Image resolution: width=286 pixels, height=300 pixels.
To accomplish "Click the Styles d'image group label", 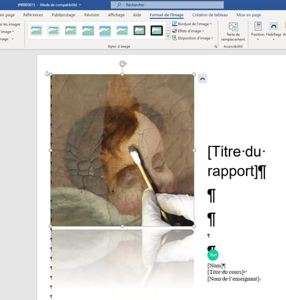I will pyautogui.click(x=119, y=46).
